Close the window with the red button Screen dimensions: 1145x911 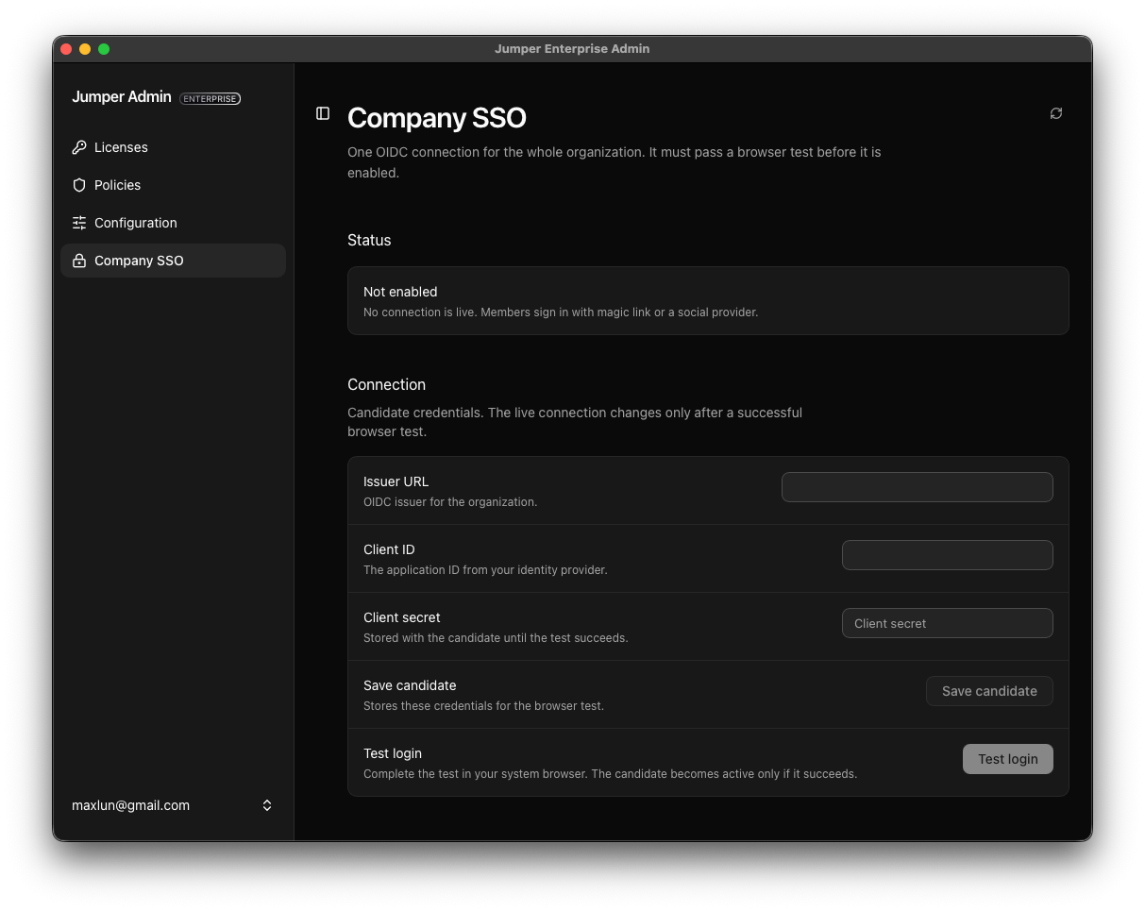click(66, 49)
